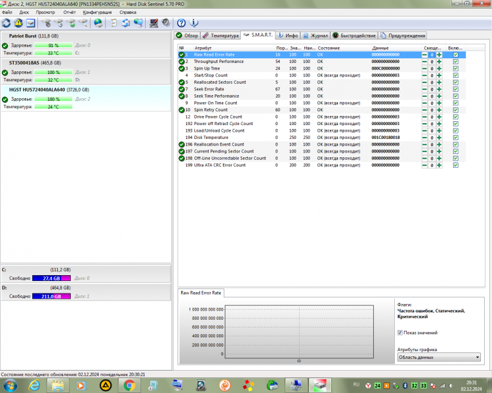
Task: Open the Отчёт menu
Action: click(70, 12)
